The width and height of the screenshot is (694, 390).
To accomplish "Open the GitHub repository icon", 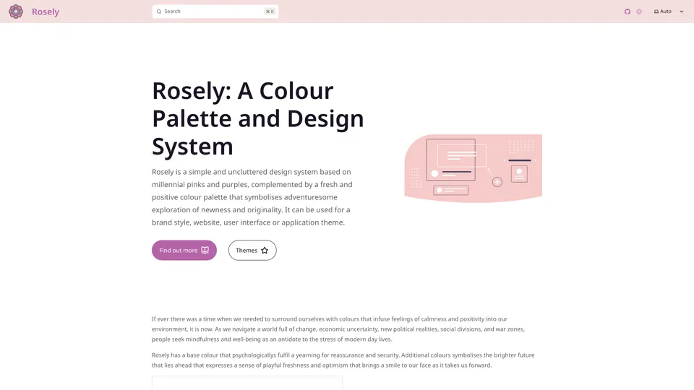I will 627,12.
